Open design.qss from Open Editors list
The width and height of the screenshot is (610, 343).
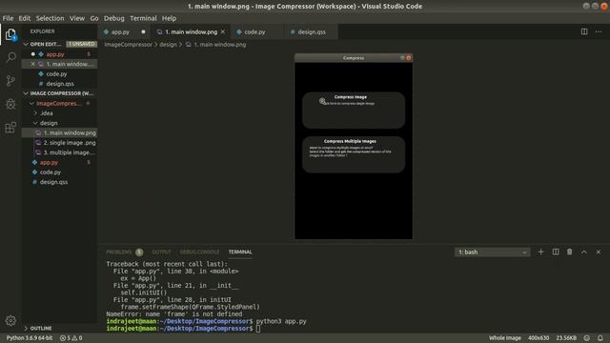(59, 84)
